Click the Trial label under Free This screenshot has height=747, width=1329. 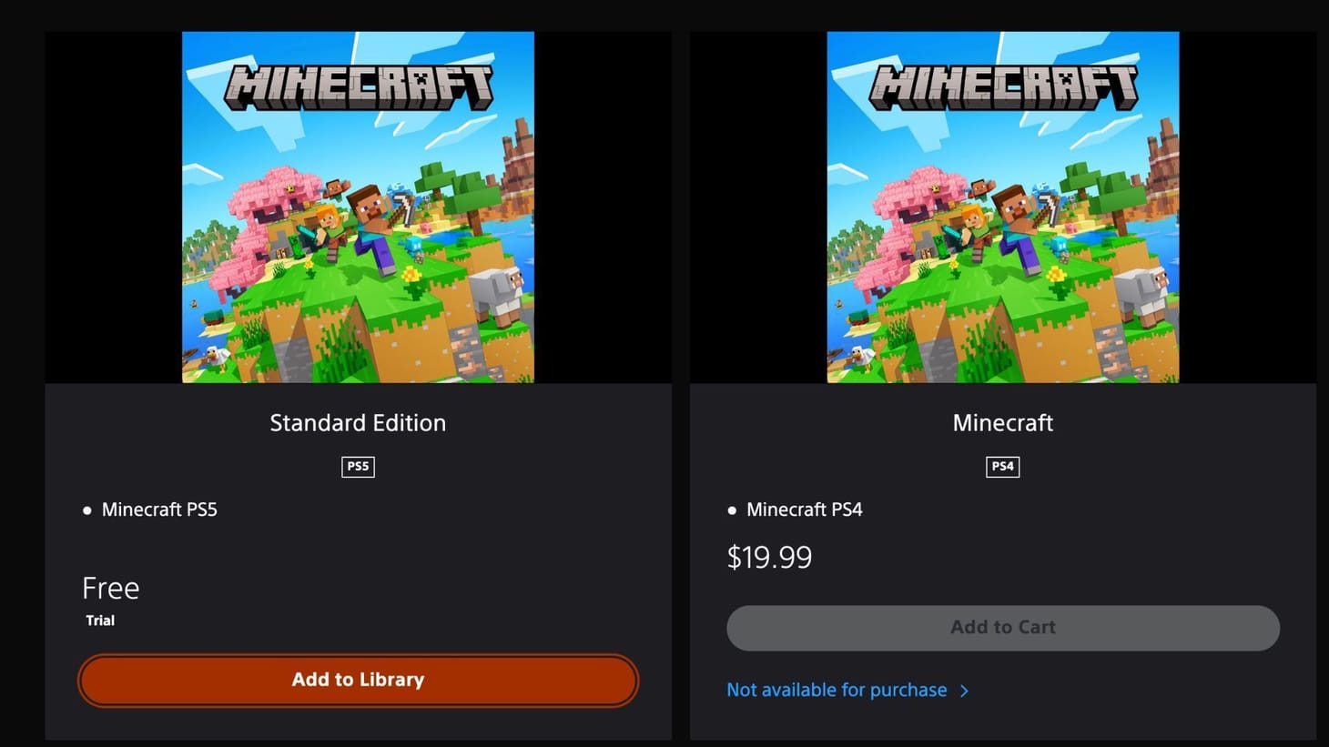click(100, 621)
